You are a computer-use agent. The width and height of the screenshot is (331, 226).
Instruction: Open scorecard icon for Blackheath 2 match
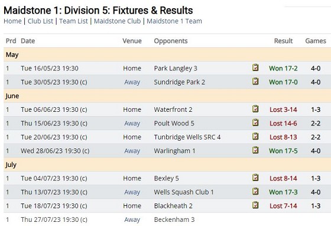coord(255,205)
